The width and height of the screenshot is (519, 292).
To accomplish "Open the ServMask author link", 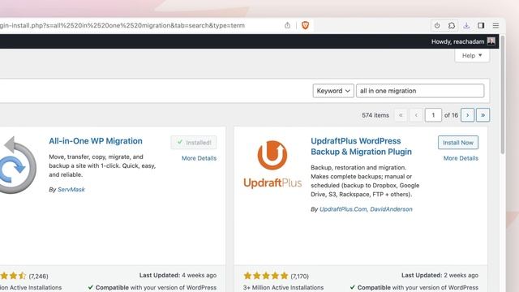I will tap(71, 189).
